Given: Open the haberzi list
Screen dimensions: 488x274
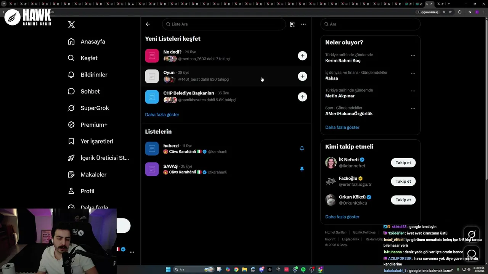Looking at the screenshot, I should [226, 148].
